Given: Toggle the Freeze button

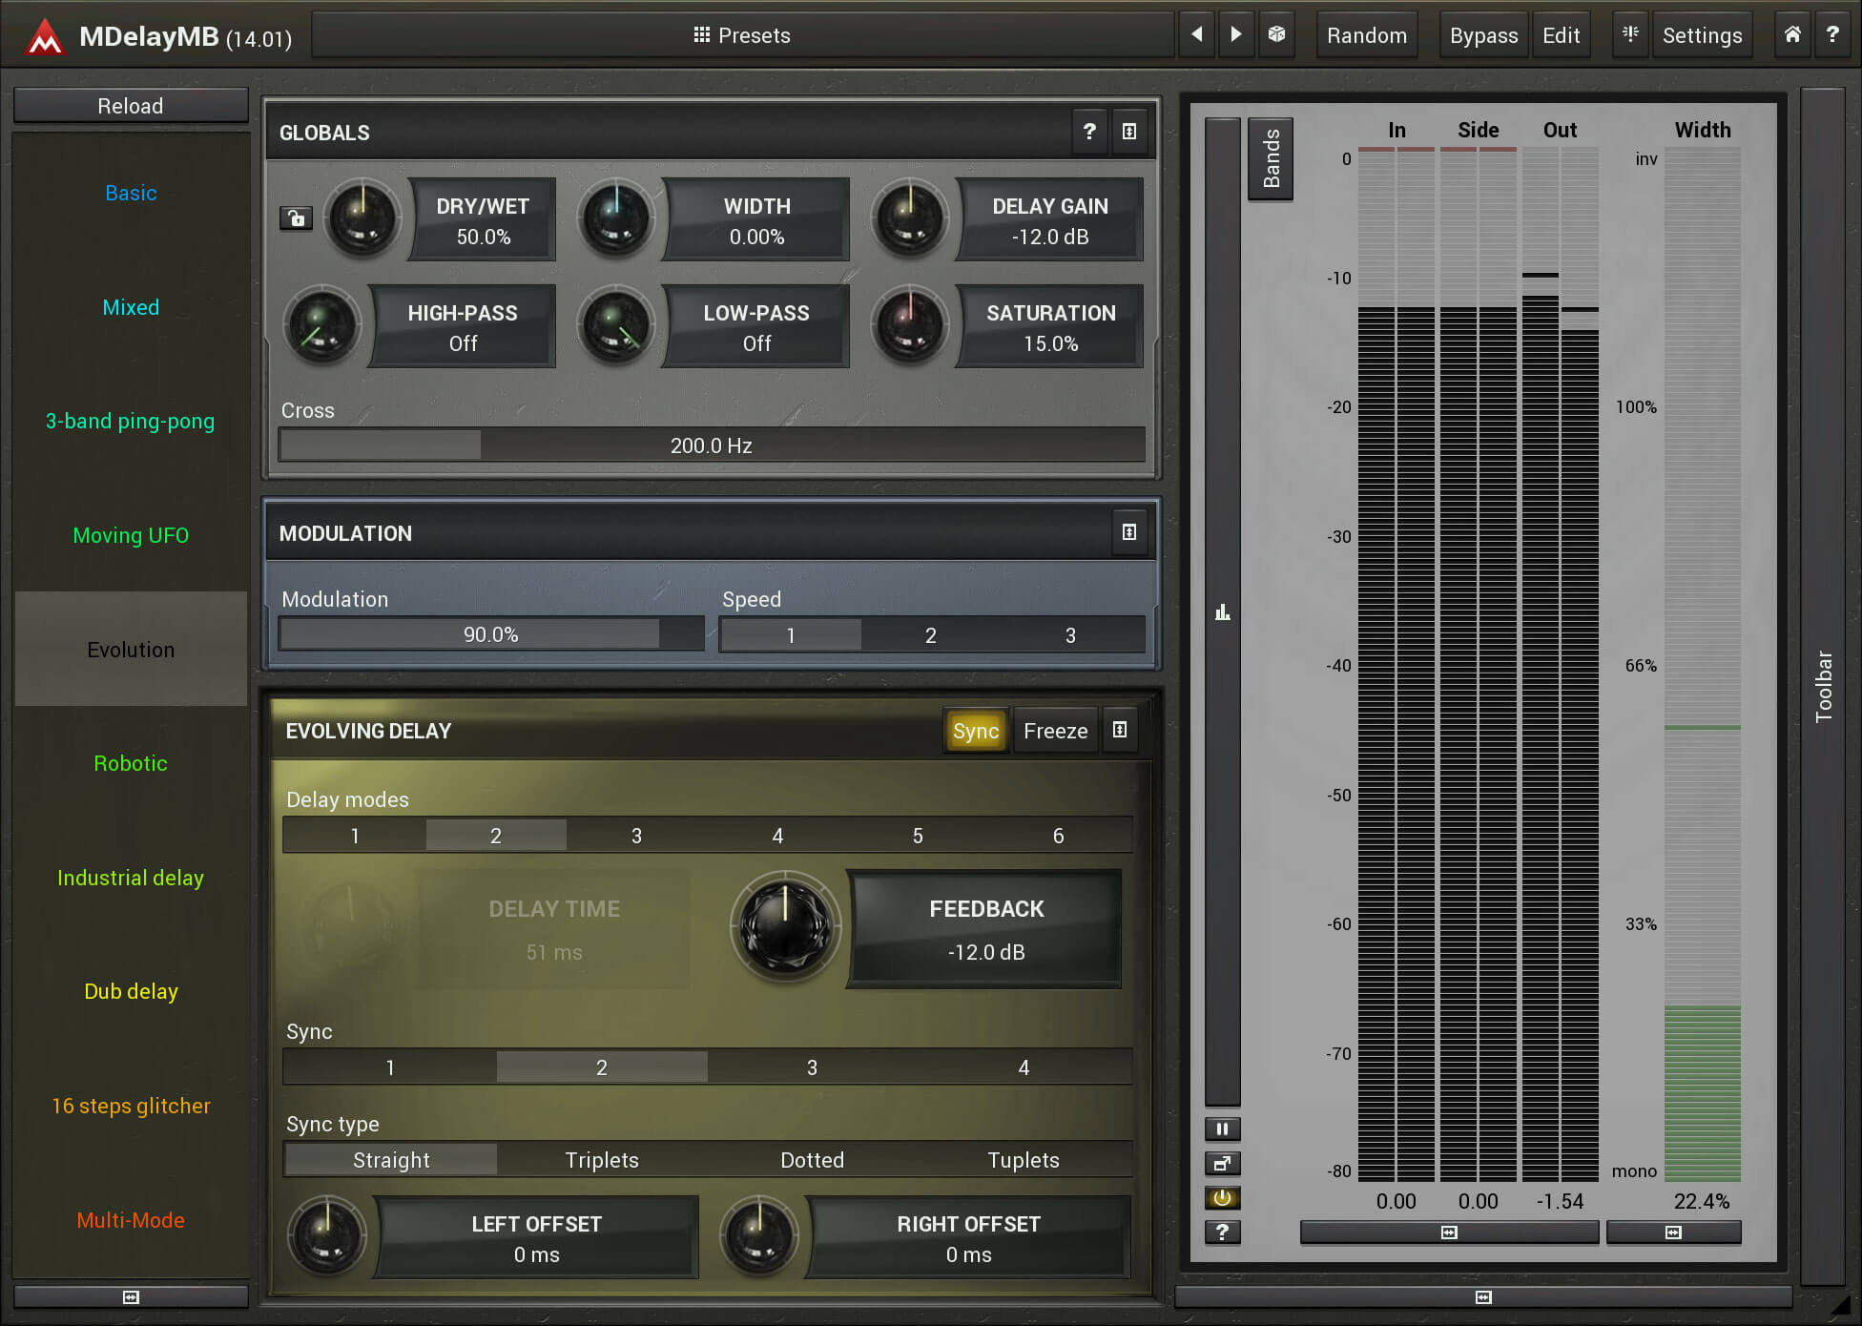Looking at the screenshot, I should click(x=1055, y=731).
